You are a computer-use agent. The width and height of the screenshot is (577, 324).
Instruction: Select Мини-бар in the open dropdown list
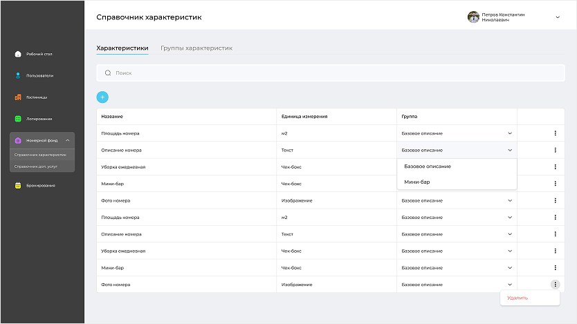tap(417, 182)
